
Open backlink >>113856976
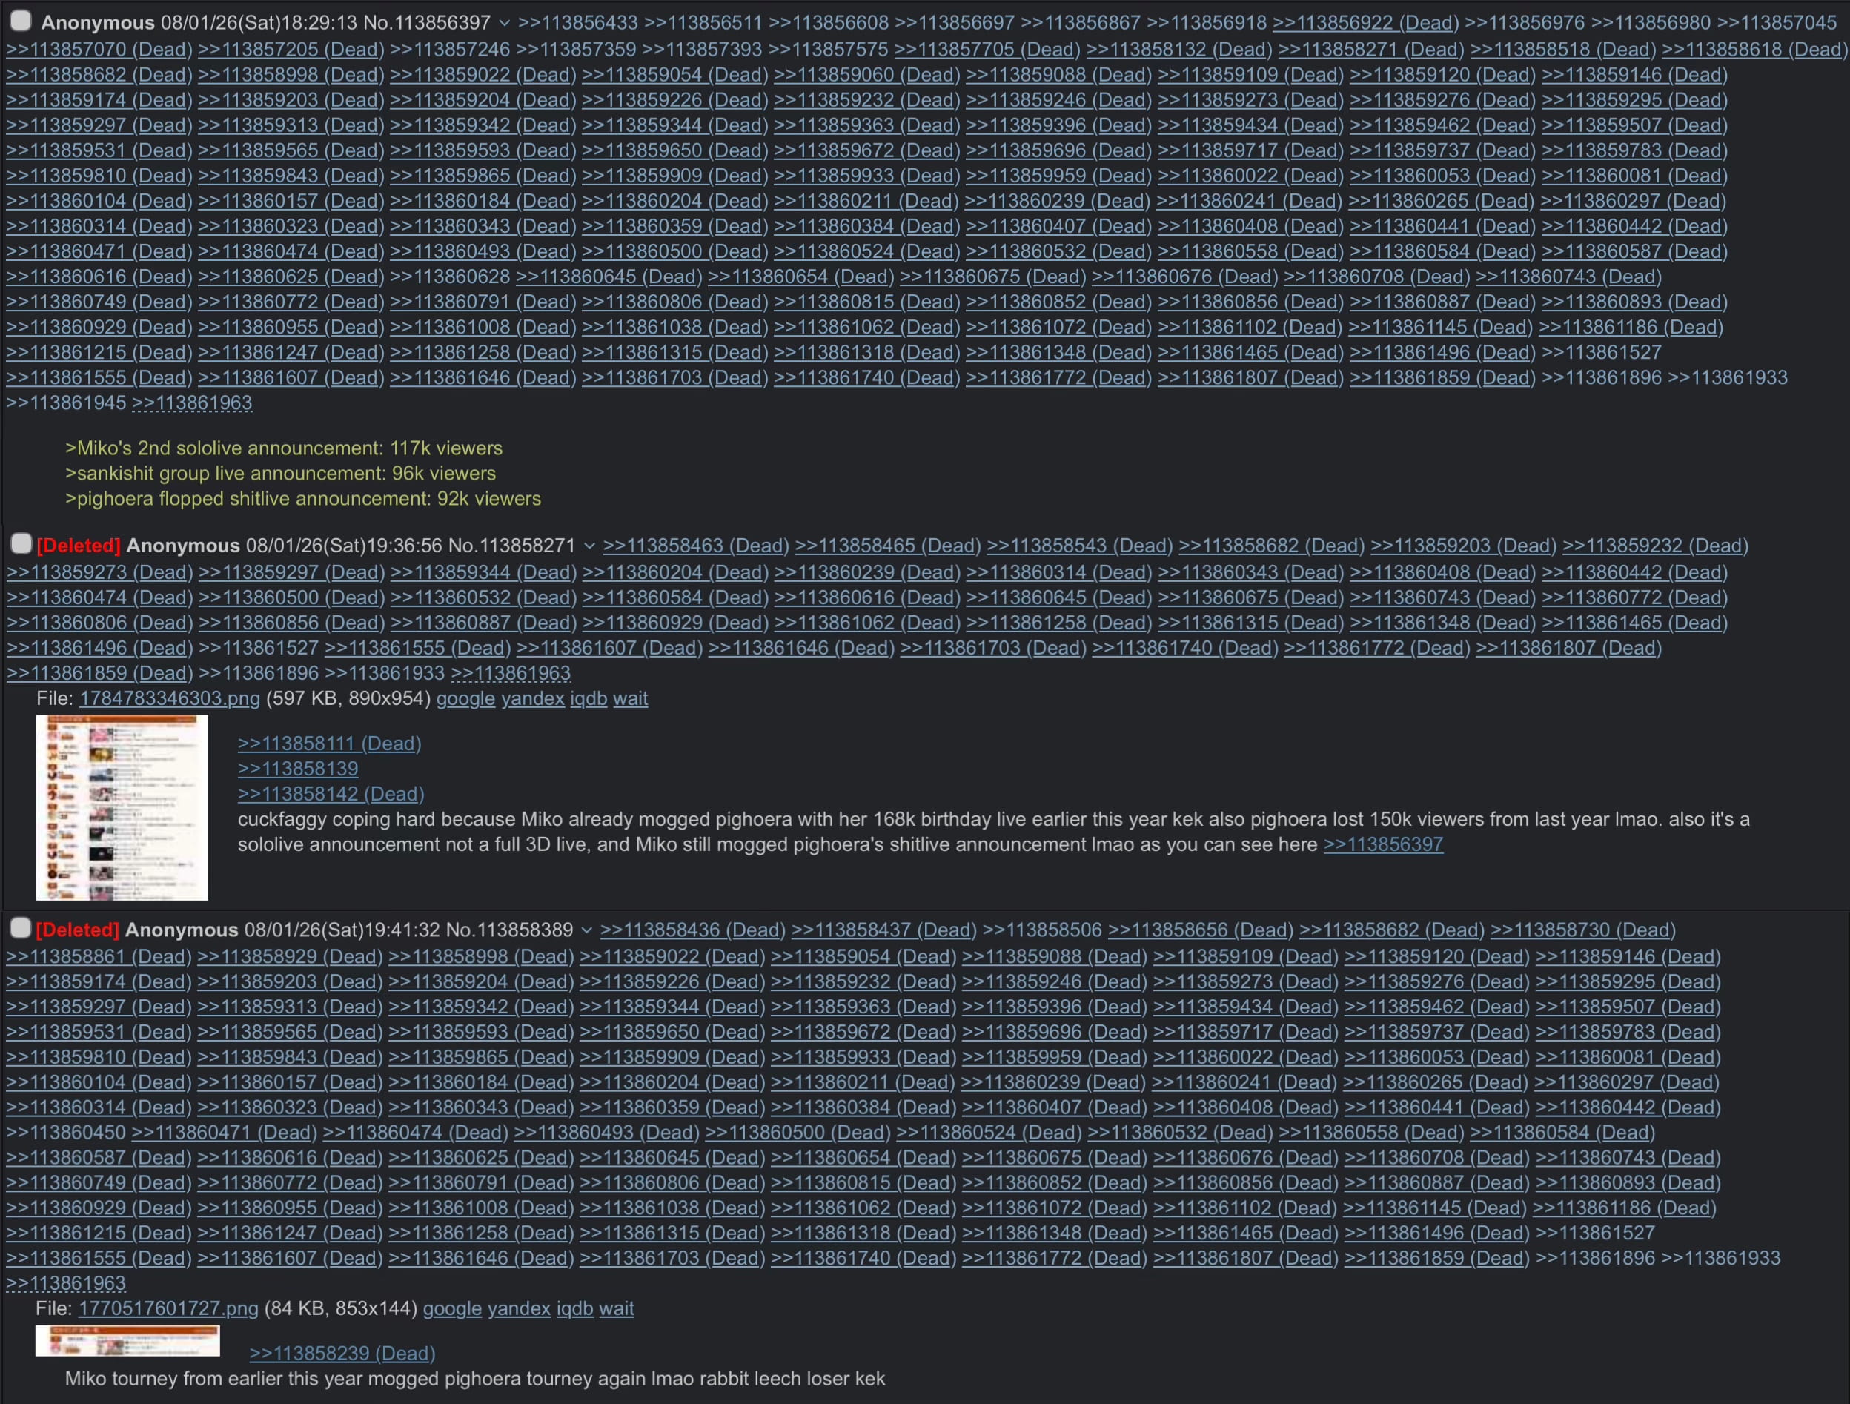click(1525, 24)
